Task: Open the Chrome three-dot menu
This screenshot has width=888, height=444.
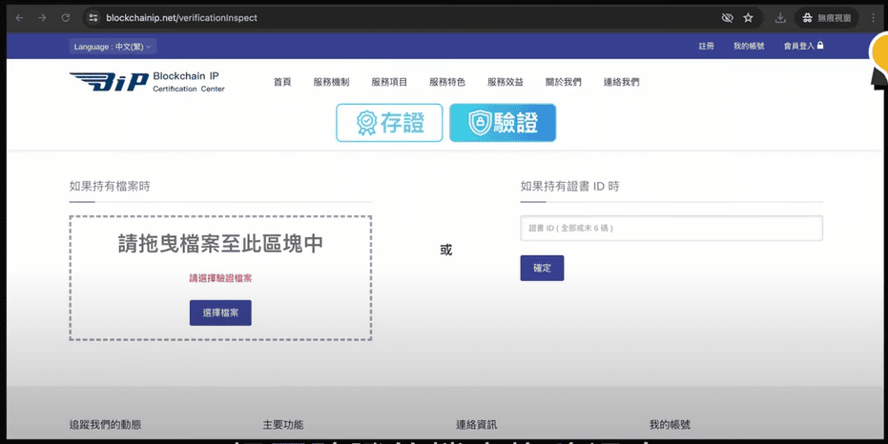Action: click(x=873, y=18)
